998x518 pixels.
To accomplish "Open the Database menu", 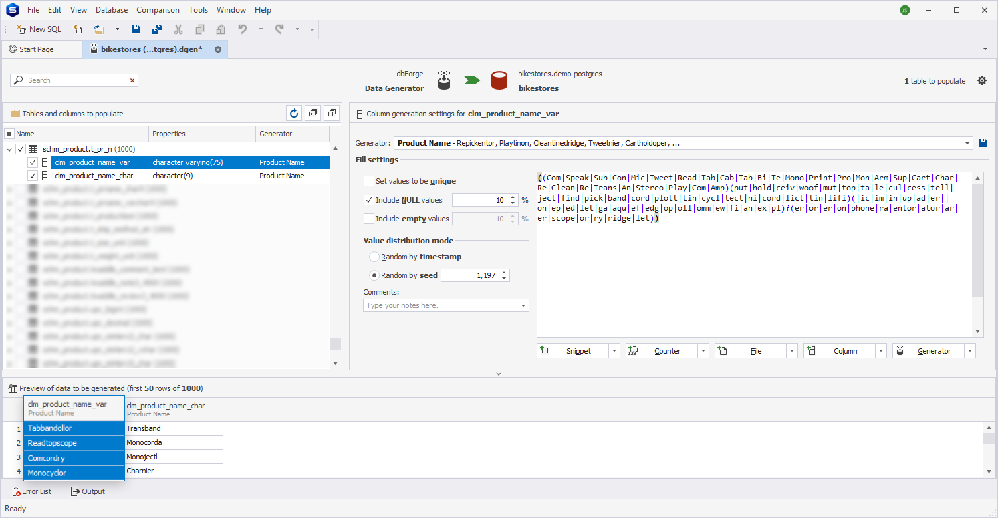I will click(x=112, y=10).
